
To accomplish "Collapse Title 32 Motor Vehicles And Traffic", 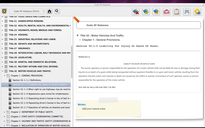I will click(3, 71).
